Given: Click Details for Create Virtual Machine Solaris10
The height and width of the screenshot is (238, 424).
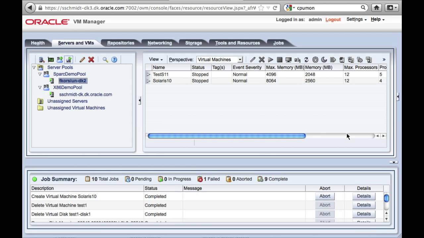Looking at the screenshot, I should tap(364, 196).
